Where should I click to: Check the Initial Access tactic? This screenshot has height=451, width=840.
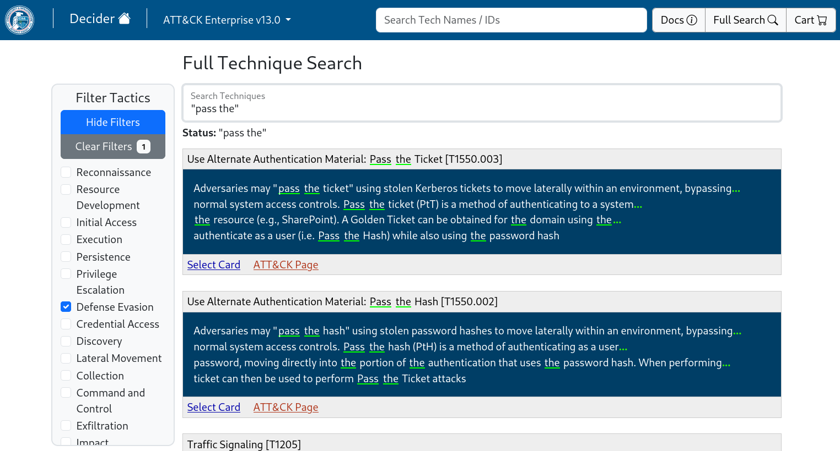tap(66, 222)
